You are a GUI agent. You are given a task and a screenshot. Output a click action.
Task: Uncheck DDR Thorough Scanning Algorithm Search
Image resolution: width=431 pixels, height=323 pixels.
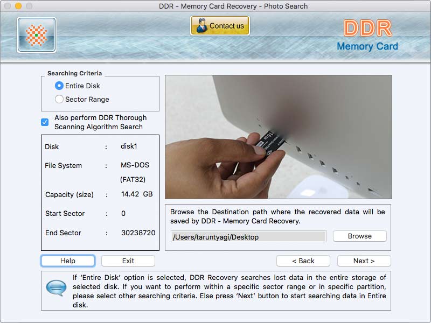pos(45,122)
